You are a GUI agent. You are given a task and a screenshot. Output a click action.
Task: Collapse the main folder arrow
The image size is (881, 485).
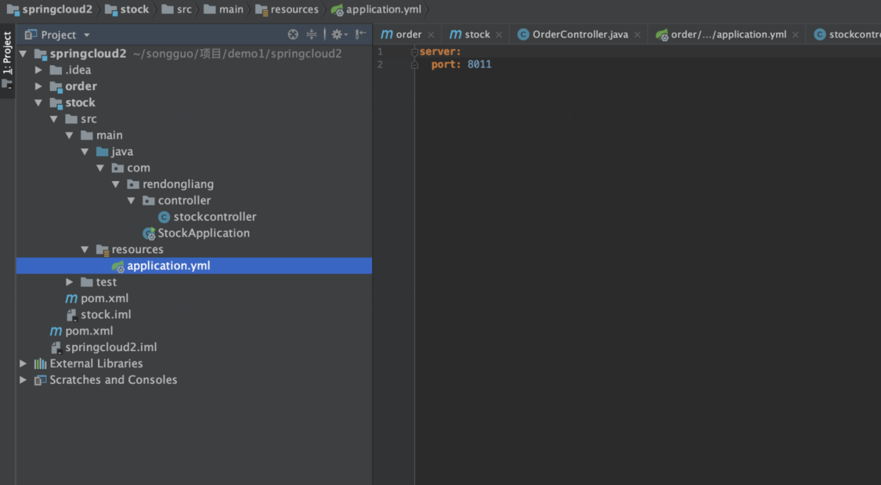click(69, 135)
